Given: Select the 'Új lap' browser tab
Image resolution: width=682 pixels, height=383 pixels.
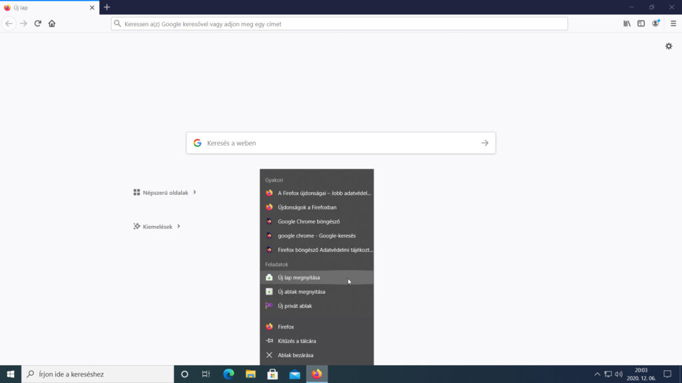Looking at the screenshot, I should click(x=49, y=7).
